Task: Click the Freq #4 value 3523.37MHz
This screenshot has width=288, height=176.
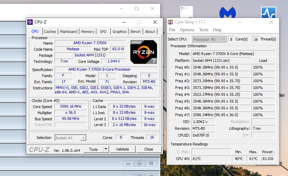Action: coord(221,94)
